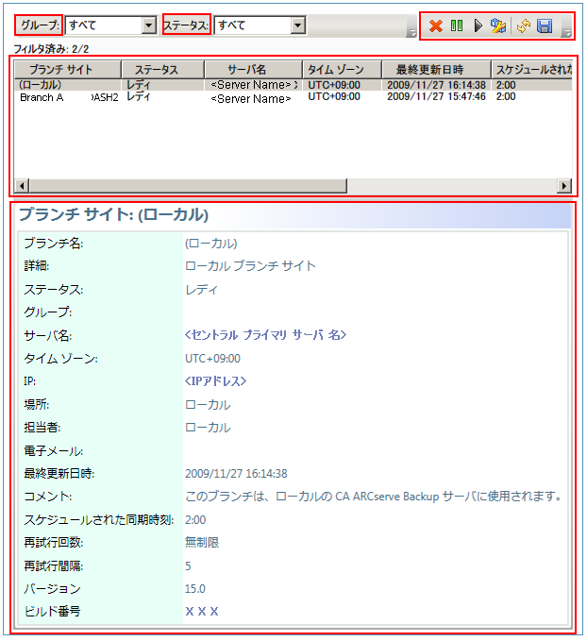The height and width of the screenshot is (641, 587).
Task: Click the version value 15.0
Action: click(x=195, y=589)
